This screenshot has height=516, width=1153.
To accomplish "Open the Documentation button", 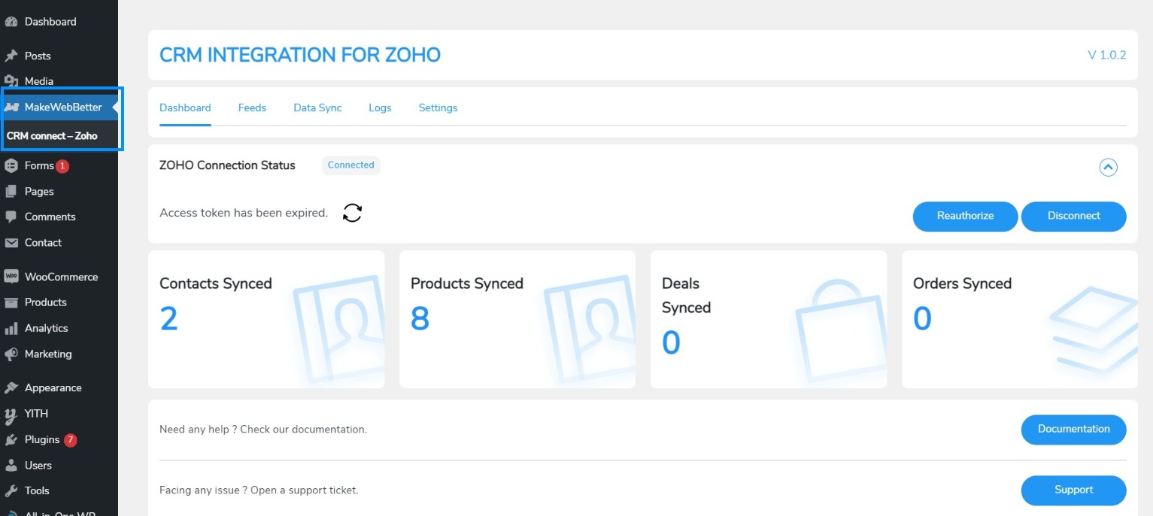I will (x=1073, y=429).
